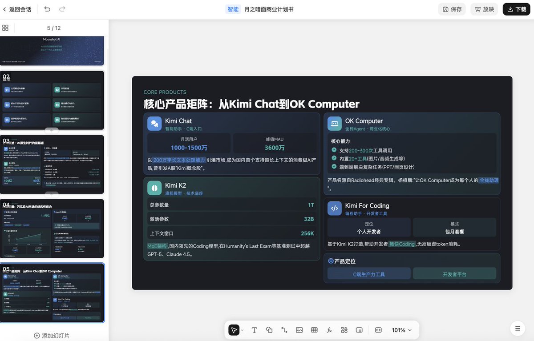Select the shapes tool
This screenshot has width=534, height=341.
click(x=269, y=330)
